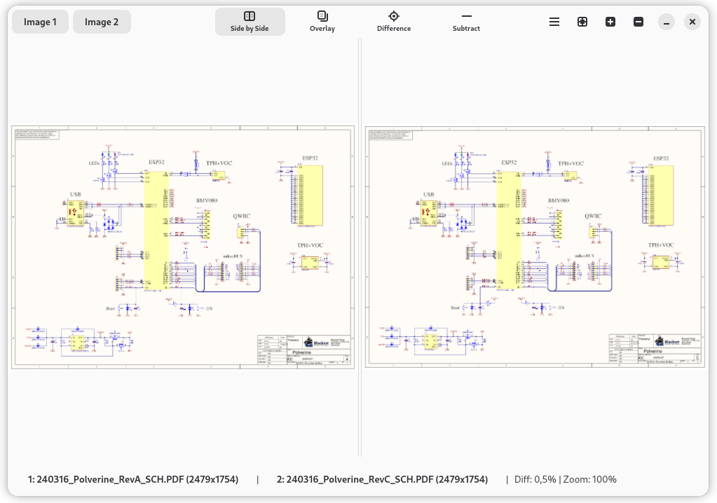
Task: Click the zoom best-fit icon
Action: (x=582, y=22)
